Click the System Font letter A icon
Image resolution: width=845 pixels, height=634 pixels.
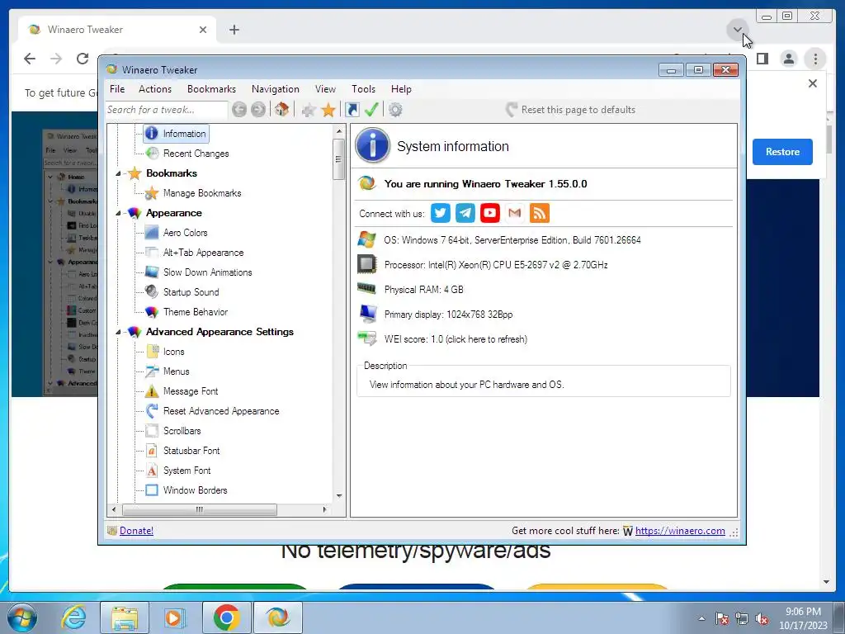click(x=152, y=470)
